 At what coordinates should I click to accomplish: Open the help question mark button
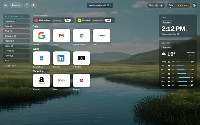[x=27, y=5]
